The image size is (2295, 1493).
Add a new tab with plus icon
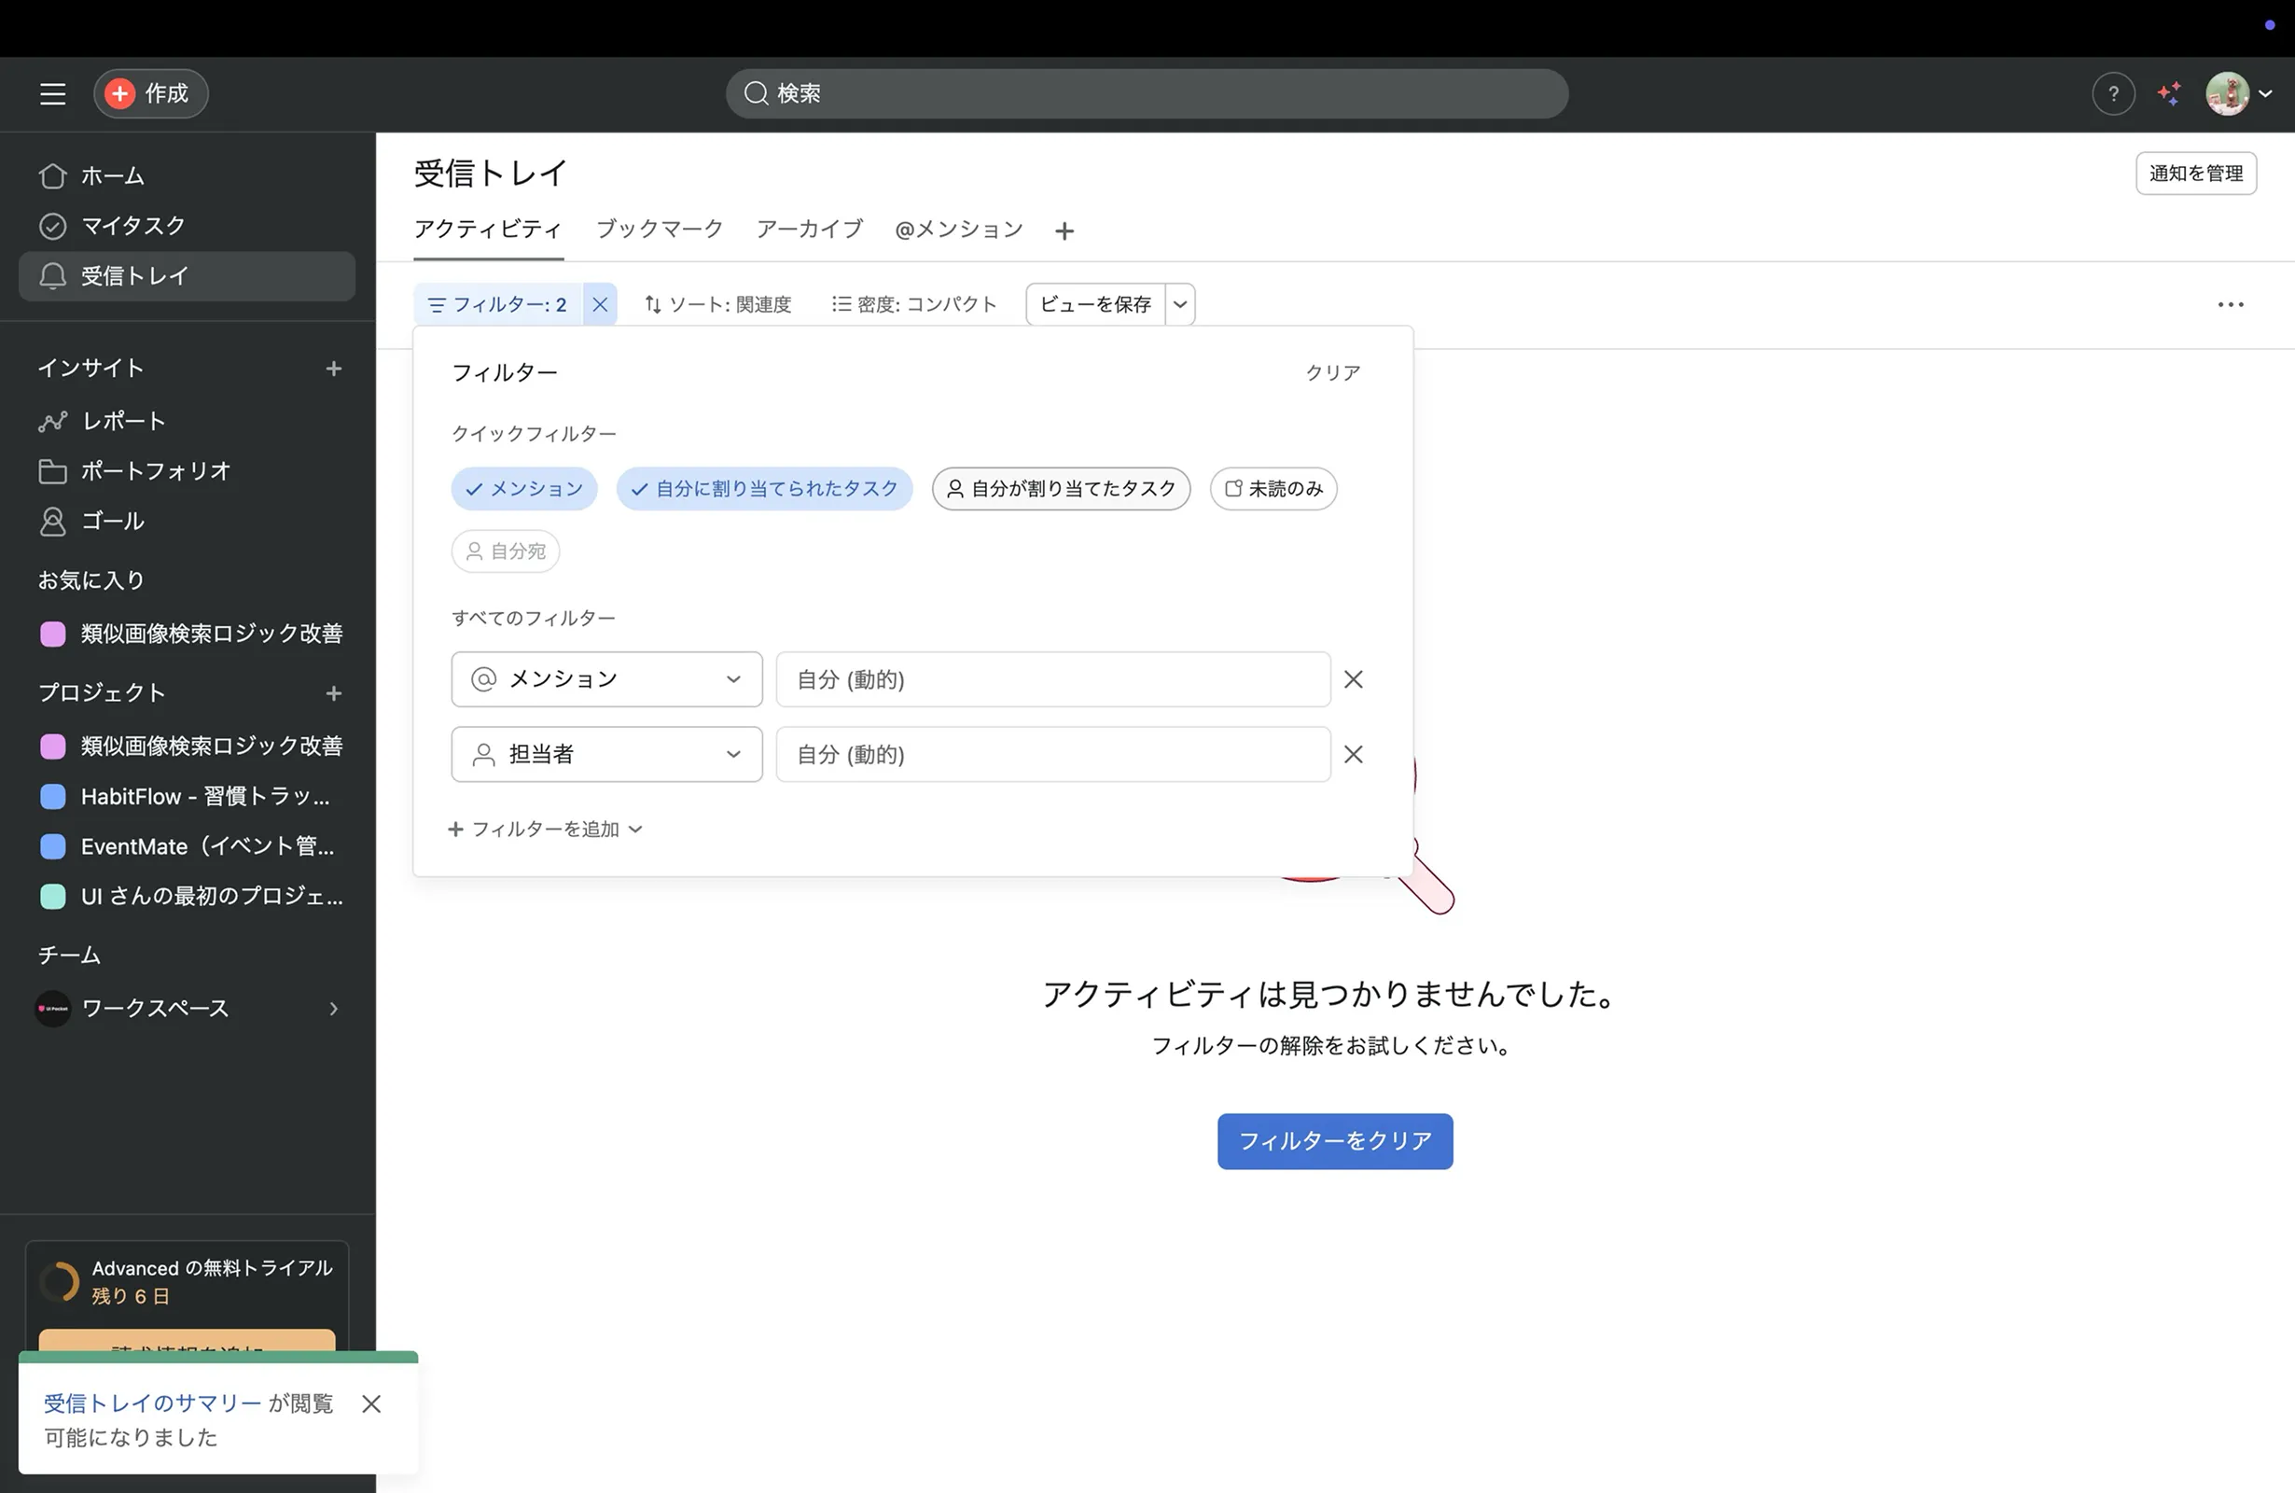(x=1064, y=231)
